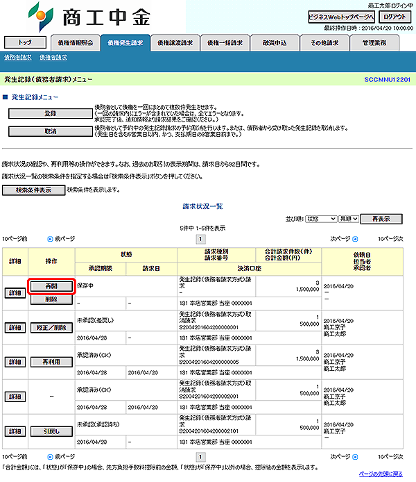Screen dimensions: 416x482
Task: Click the 再表示 button
Action: click(381, 219)
